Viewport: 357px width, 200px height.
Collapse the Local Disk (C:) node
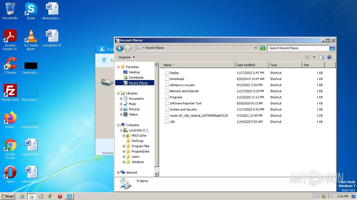pyautogui.click(x=121, y=130)
